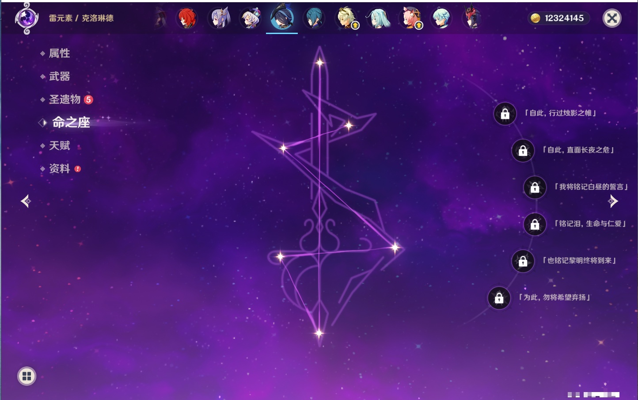Select Xingqiu's dark-teal-haired avatar
Viewport: 638px width, 400px height.
click(314, 19)
